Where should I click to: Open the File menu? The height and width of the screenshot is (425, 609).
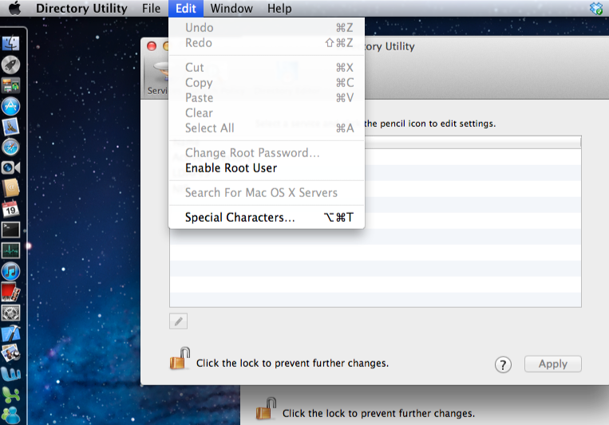pyautogui.click(x=151, y=8)
